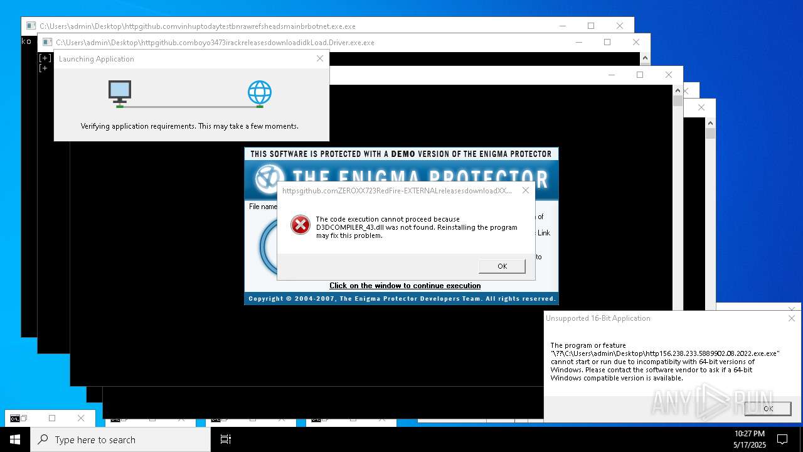This screenshot has width=803, height=452.
Task: Click OK in the D3DCOMPILER_43.dll error dialog
Action: (x=502, y=266)
